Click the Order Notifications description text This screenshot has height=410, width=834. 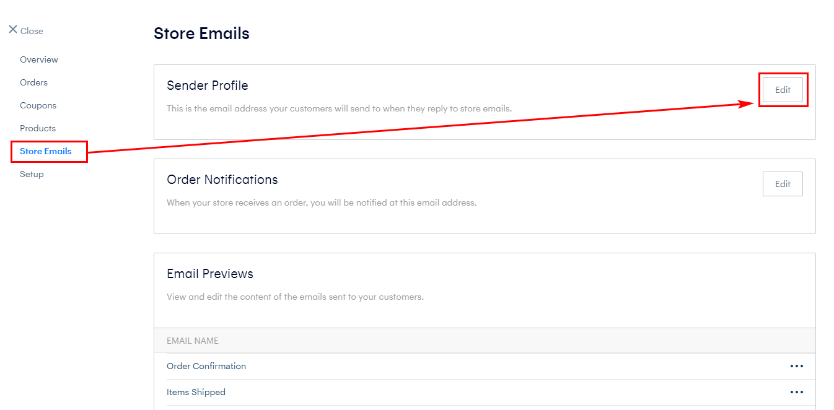point(322,203)
